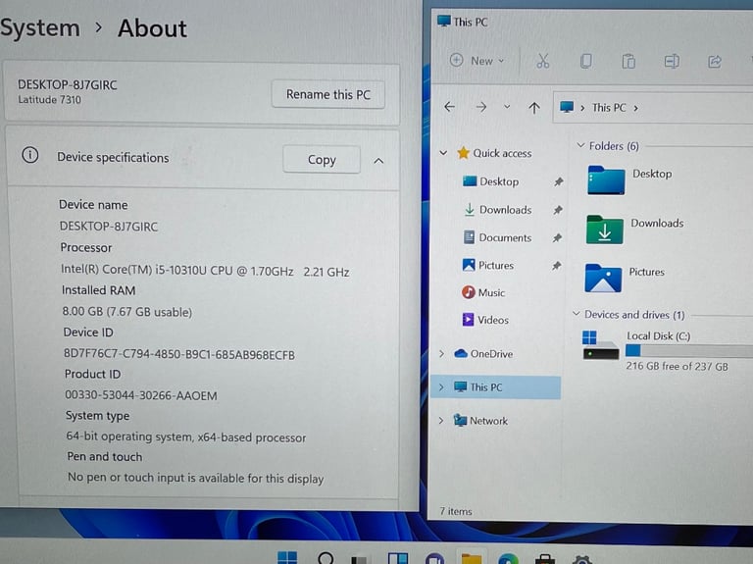Click the This PC title bar icon
The width and height of the screenshot is (753, 564).
coord(444,22)
